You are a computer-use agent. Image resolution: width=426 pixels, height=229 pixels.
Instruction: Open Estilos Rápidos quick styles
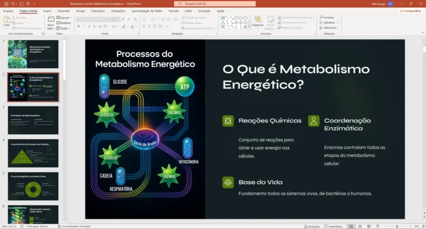pos(270,23)
